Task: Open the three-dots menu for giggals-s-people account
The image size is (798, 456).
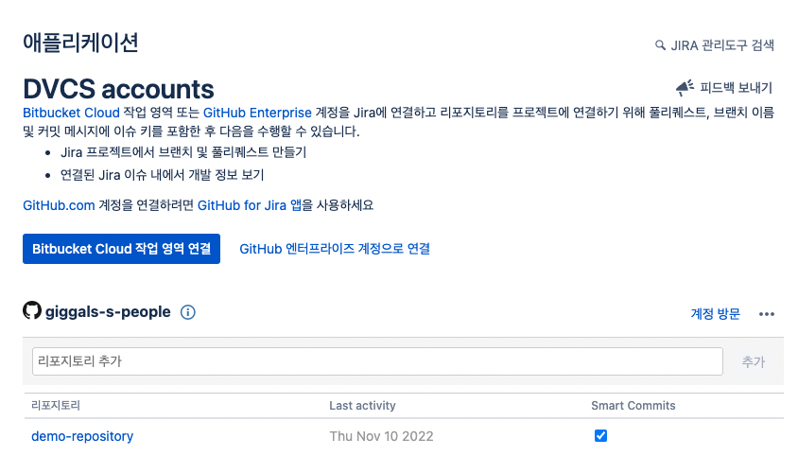Action: (767, 314)
